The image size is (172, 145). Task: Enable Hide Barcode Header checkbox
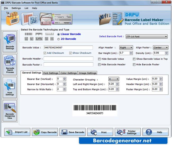pos(99,65)
